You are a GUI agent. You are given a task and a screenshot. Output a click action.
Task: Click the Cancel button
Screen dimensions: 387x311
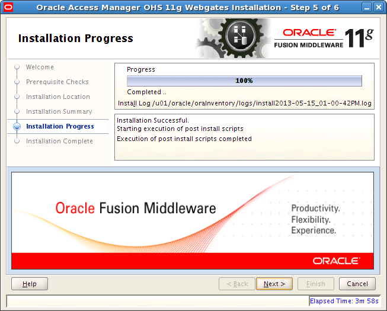357,284
